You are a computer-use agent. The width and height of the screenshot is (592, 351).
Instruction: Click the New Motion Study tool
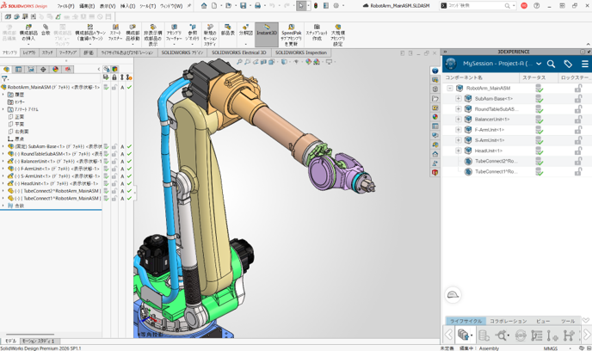coord(210,34)
